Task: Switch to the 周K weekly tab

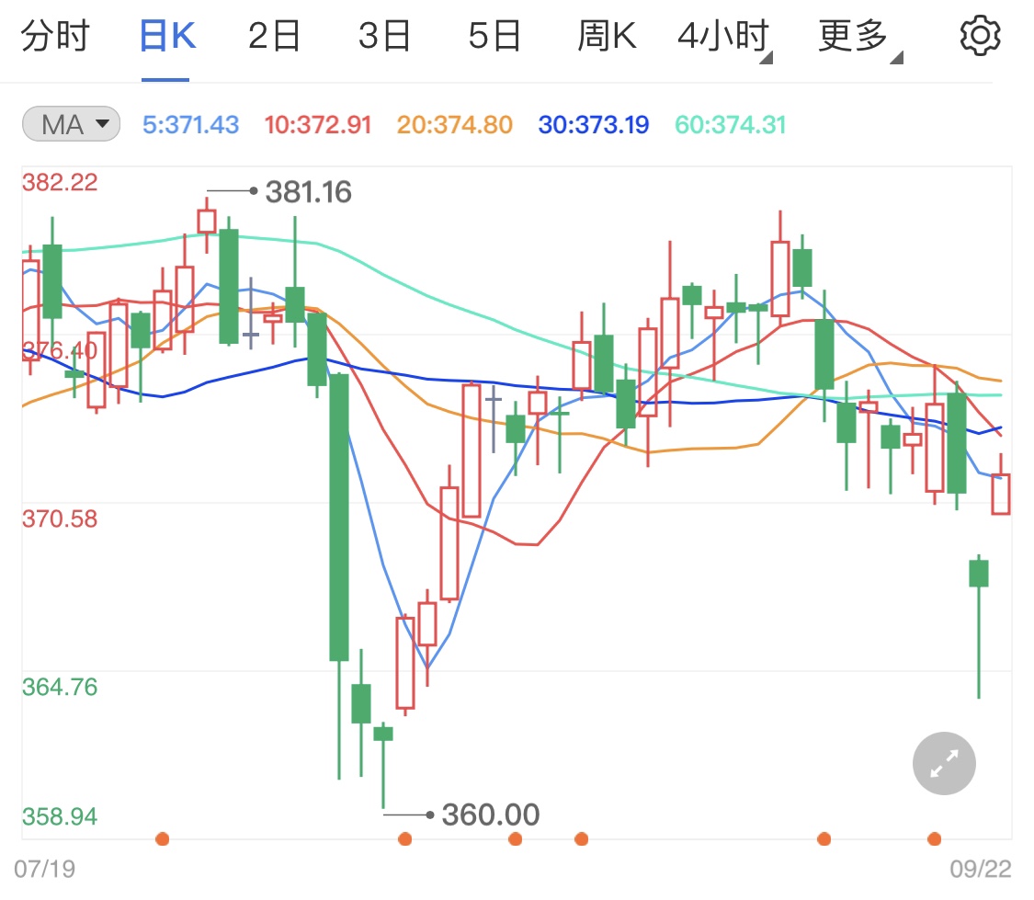Action: 606,35
